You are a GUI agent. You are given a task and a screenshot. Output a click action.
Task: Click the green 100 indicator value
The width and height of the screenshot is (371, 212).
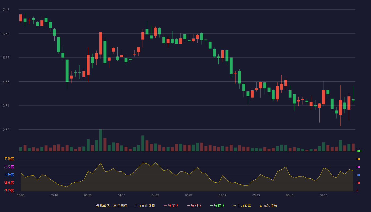tap(359, 151)
